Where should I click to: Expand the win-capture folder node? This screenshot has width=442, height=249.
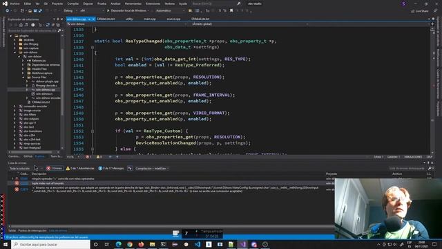coord(15,48)
